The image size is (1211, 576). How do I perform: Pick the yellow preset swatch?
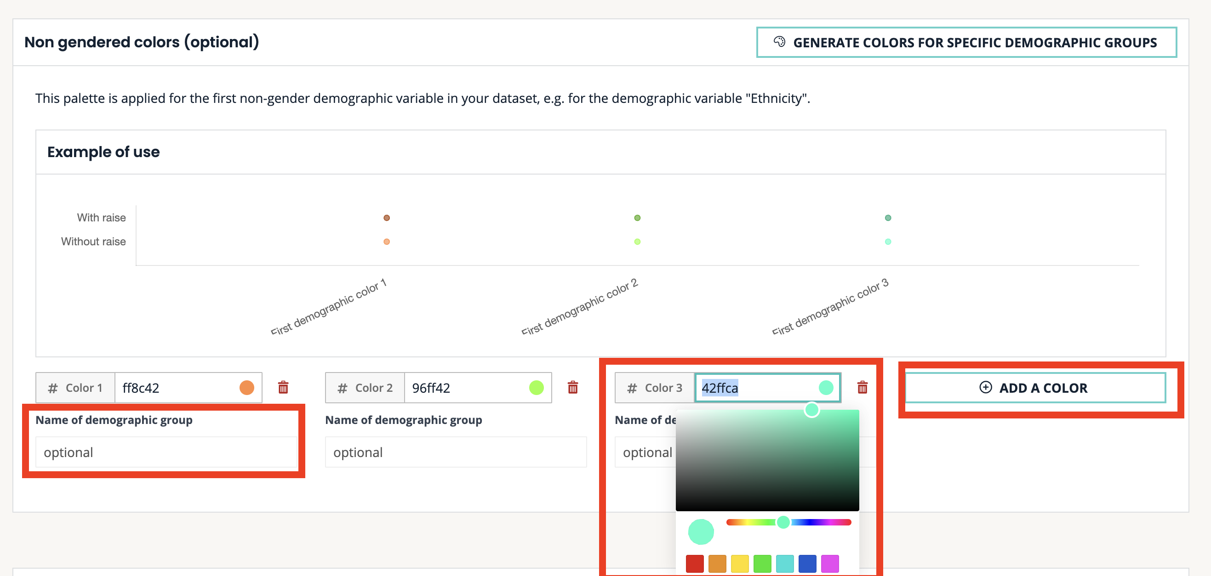tap(739, 563)
